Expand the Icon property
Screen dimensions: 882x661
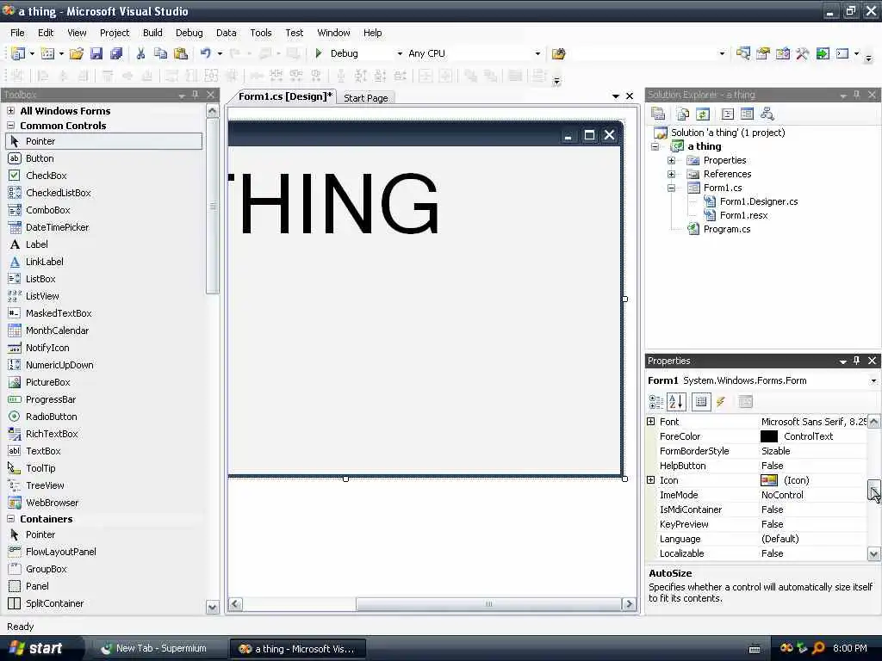651,480
